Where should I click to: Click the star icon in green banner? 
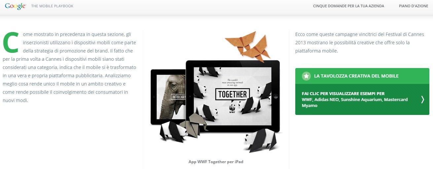306,76
